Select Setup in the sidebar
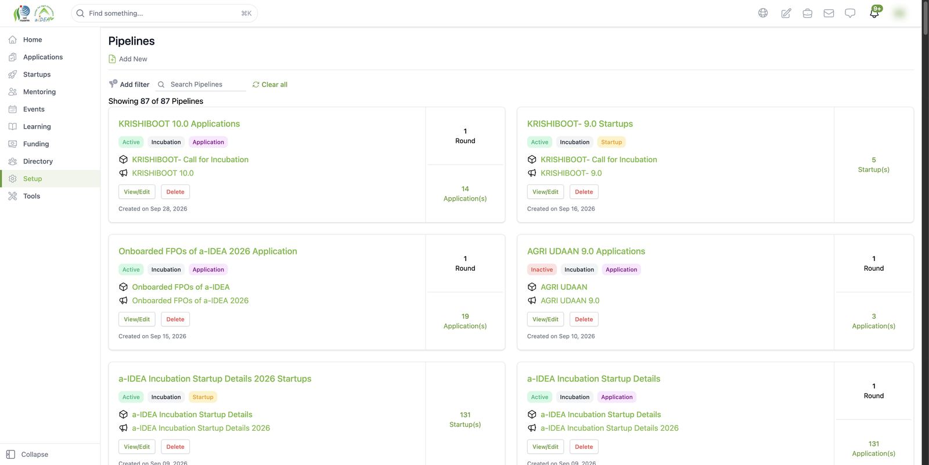The height and width of the screenshot is (465, 929). (x=50, y=179)
